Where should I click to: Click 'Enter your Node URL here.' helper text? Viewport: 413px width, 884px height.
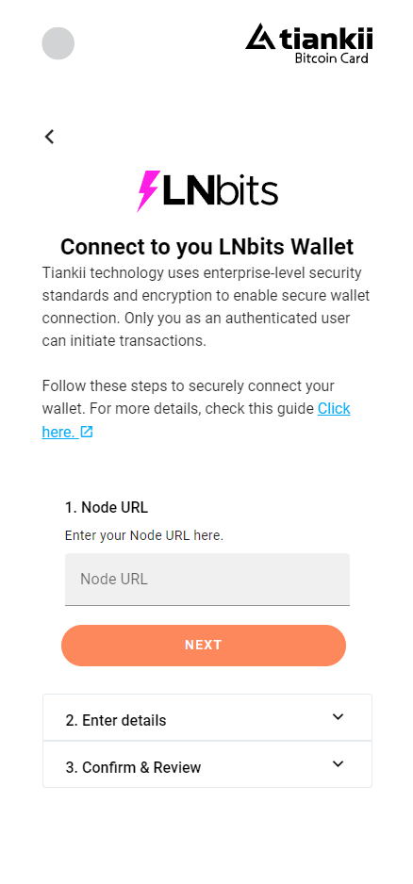(144, 535)
